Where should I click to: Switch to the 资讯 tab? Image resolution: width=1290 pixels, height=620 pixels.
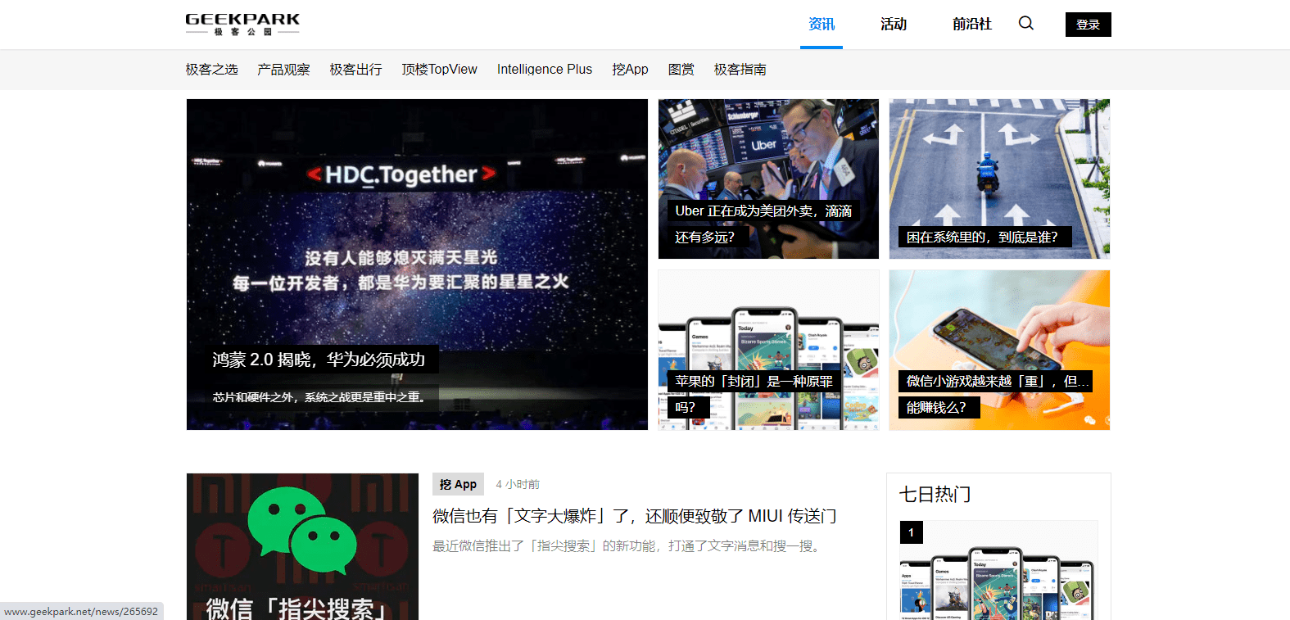tap(822, 25)
